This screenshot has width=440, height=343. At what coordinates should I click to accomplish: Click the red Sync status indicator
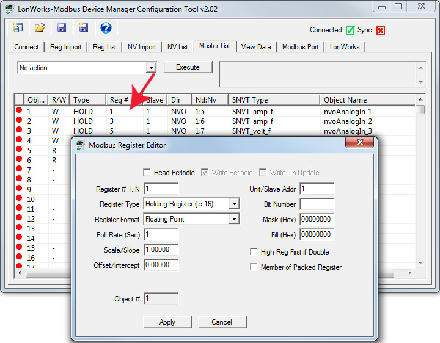point(381,30)
